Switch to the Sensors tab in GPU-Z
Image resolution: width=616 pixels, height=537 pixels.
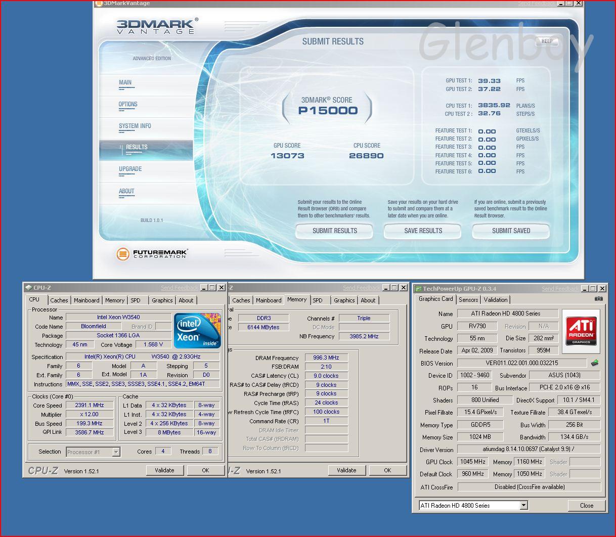coord(468,299)
